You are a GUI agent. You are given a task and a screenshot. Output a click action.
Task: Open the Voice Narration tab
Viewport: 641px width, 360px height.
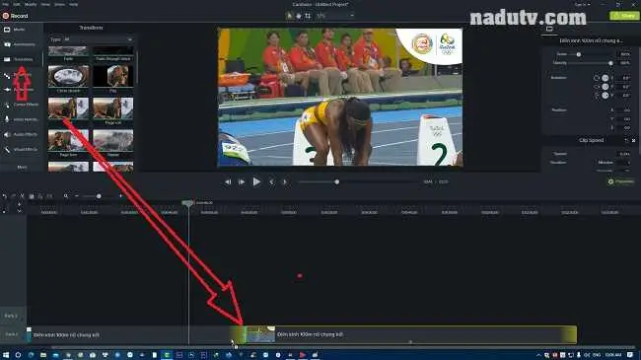[x=22, y=119]
